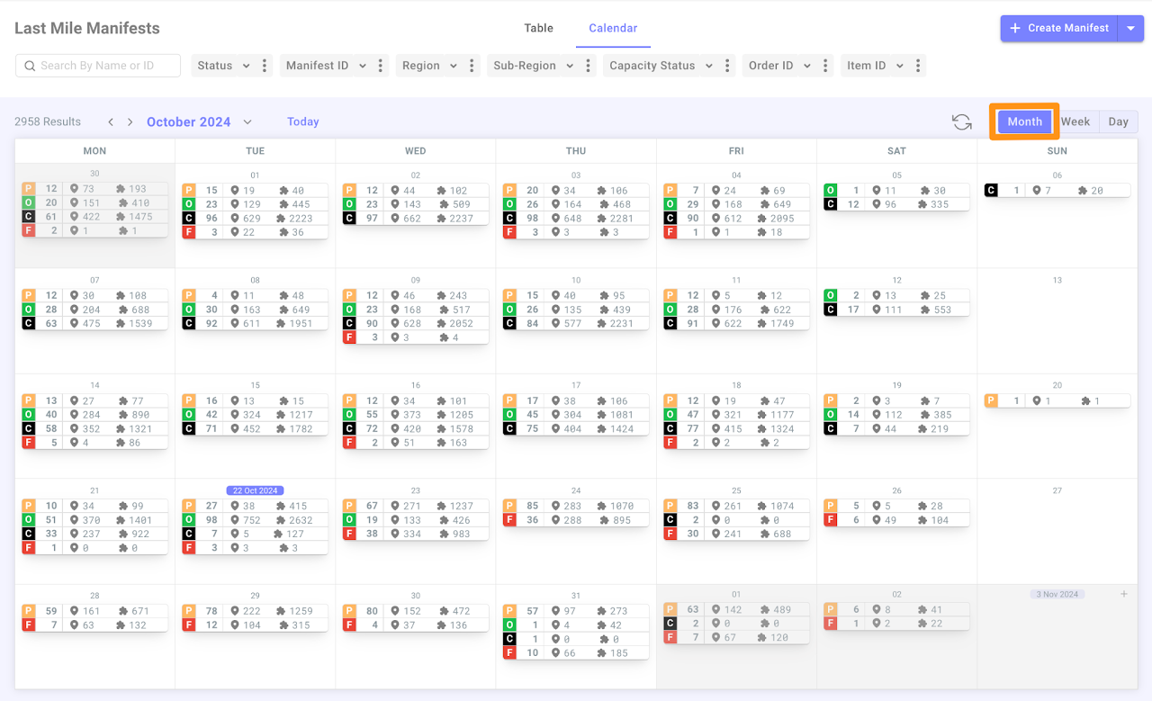Open Capacity Status filter kebab menu
Viewport: 1152px width, 701px height.
click(727, 66)
